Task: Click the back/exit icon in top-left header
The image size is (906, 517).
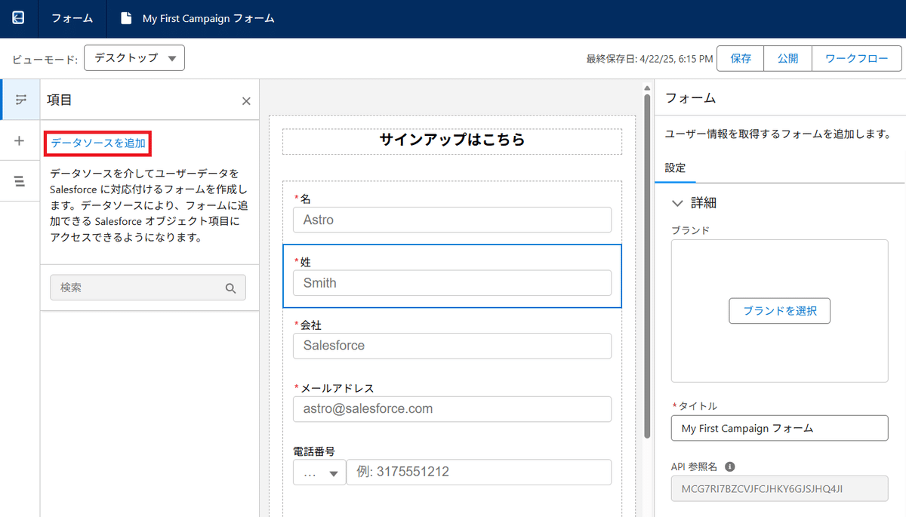Action: click(x=19, y=18)
